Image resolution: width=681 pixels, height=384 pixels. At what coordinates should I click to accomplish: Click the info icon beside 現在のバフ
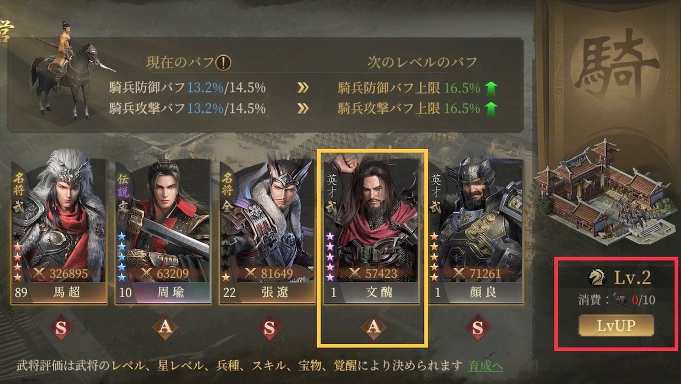click(x=224, y=62)
